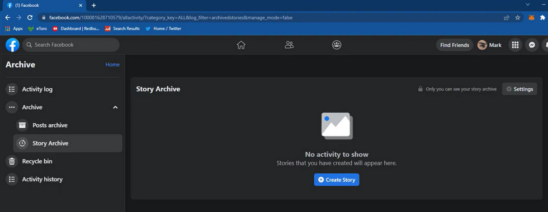The height and width of the screenshot is (212, 548).
Task: Open the browser extensions puzzle icon
Action: 542,17
